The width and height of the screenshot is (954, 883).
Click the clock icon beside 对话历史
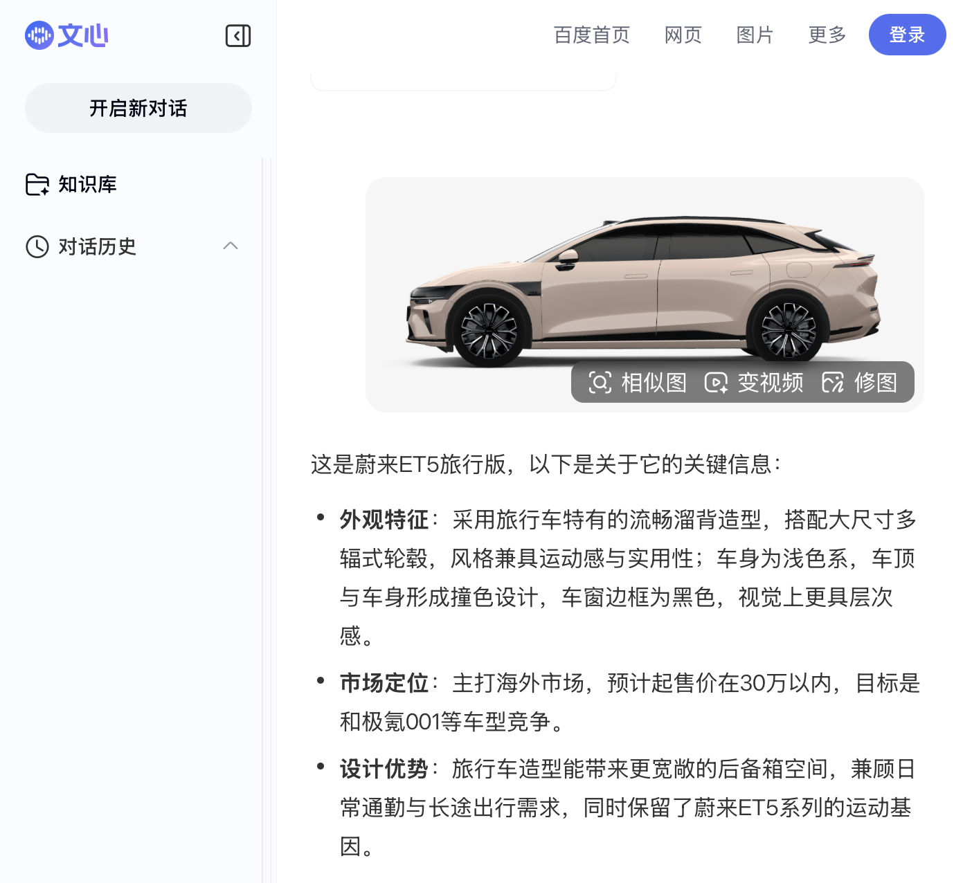[x=37, y=246]
